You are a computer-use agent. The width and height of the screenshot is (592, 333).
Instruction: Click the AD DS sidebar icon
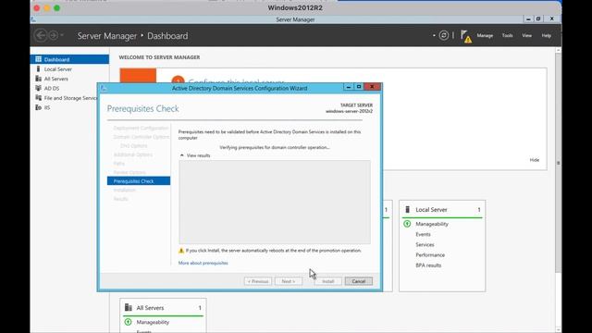(38, 89)
